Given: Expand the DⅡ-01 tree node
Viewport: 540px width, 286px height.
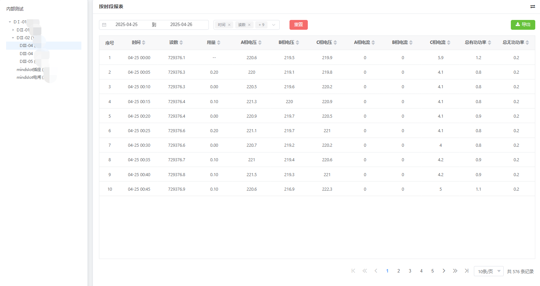Looking at the screenshot, I should [13, 30].
